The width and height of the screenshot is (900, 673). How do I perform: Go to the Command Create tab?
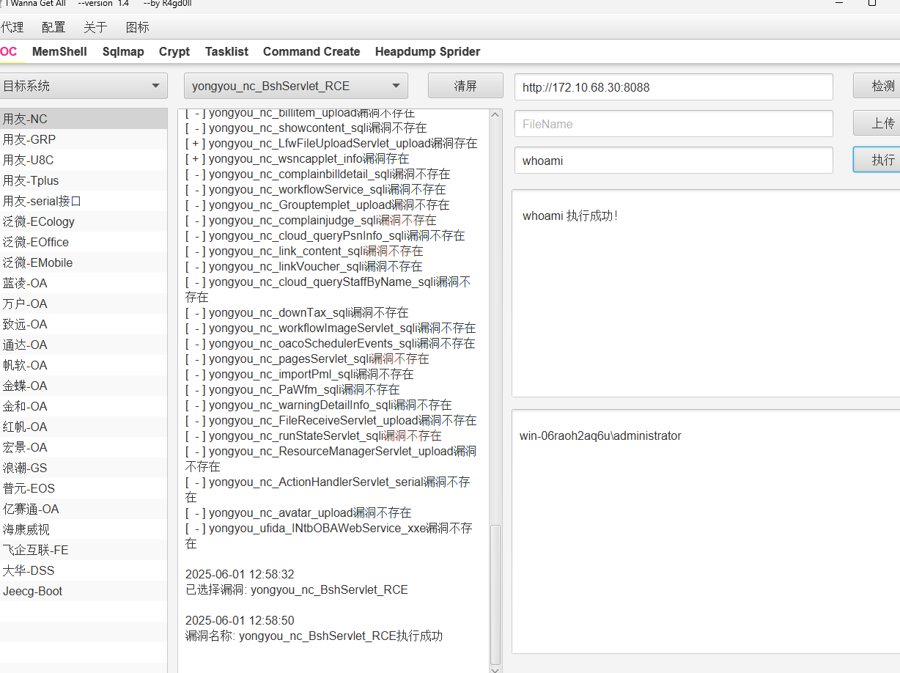311,51
